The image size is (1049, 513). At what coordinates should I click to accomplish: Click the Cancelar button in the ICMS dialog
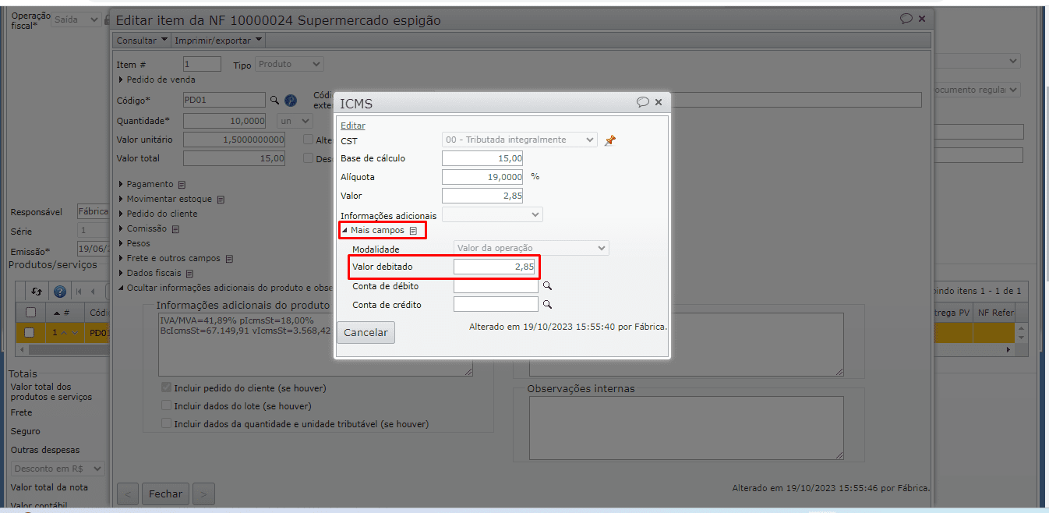point(366,333)
